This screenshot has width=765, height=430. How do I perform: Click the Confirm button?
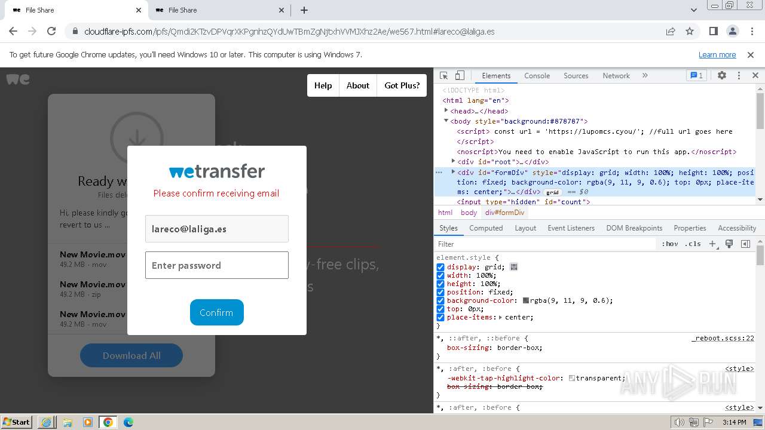216,312
